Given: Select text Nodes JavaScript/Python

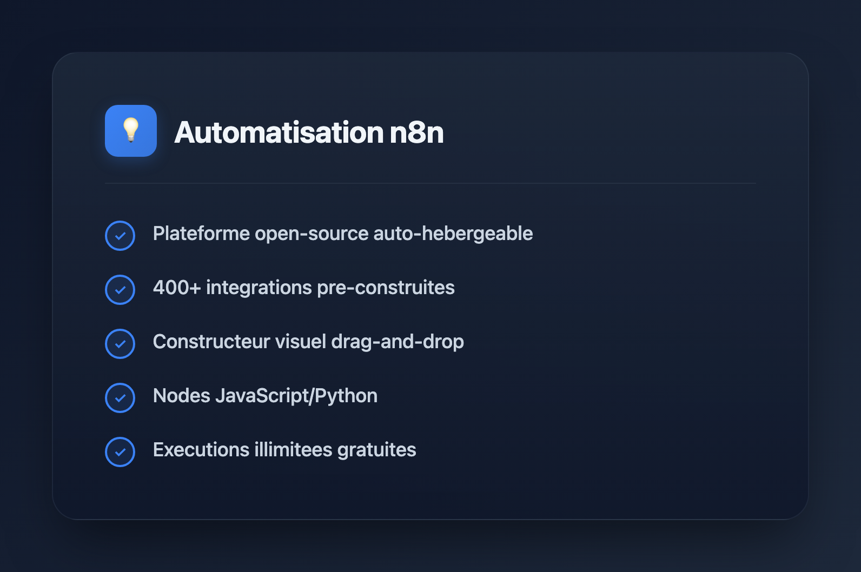Looking at the screenshot, I should [x=265, y=396].
